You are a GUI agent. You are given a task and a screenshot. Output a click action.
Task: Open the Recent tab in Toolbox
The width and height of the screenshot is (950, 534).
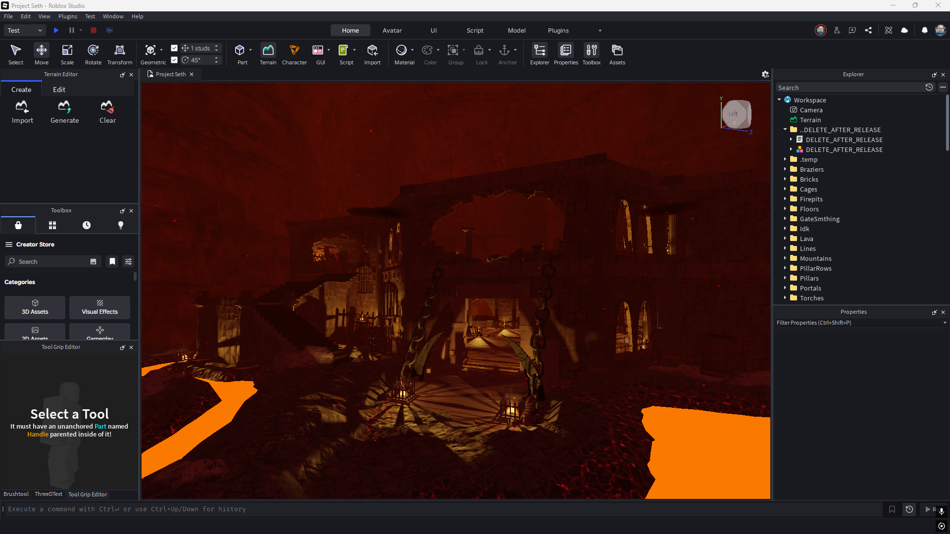[x=87, y=225]
